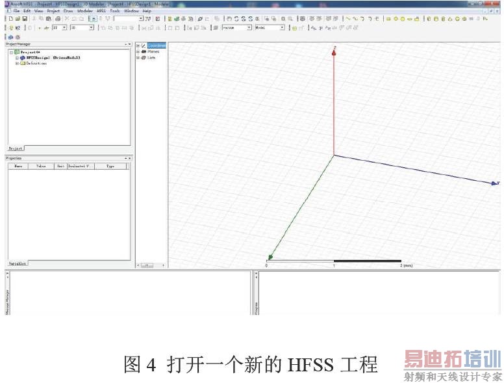The height and width of the screenshot is (383, 504).
Task: Click the Draw arc tool icon
Action: [x=362, y=19]
